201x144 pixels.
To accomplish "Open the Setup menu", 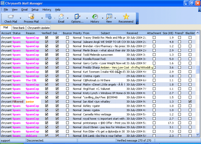I will (x=35, y=10).
